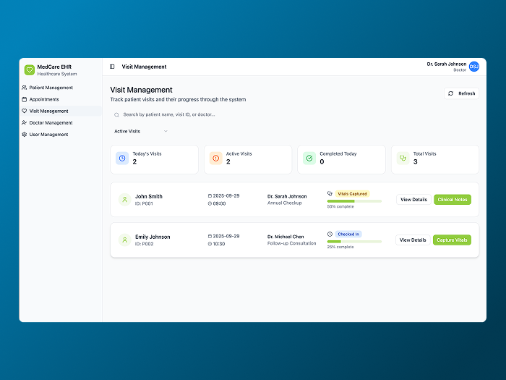Open User Management in sidebar
The width and height of the screenshot is (506, 380).
(48, 135)
